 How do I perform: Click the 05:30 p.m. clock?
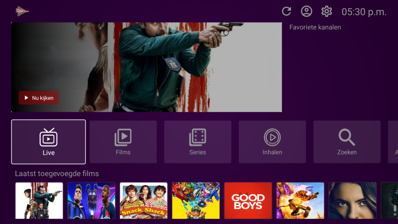click(364, 12)
